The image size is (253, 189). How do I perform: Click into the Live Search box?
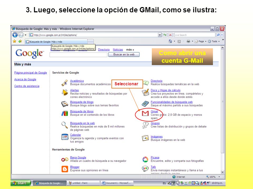[x=194, y=35]
